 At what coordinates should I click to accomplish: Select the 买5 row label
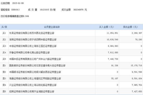[x=4, y=59]
